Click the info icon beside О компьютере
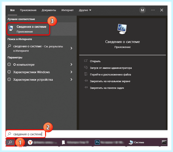 point(9,64)
